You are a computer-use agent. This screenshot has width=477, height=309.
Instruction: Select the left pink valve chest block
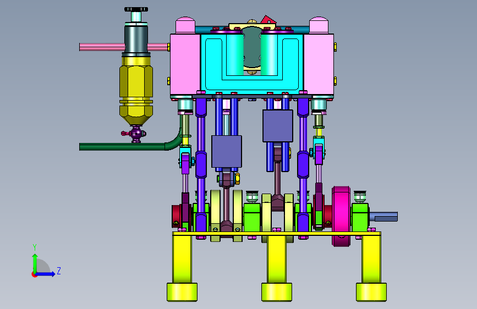[185, 64]
